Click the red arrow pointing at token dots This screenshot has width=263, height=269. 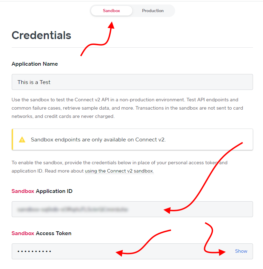[x=143, y=243]
